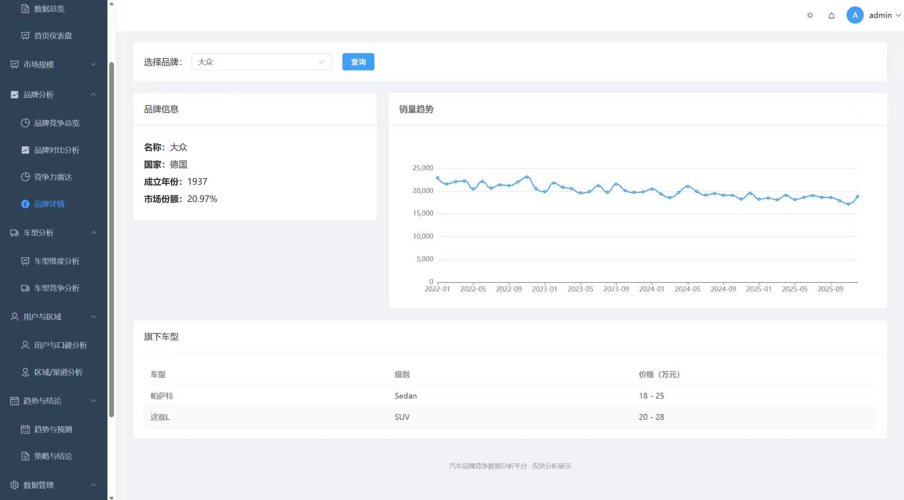The height and width of the screenshot is (500, 904).
Task: Click the 车型 column header
Action: [x=158, y=374]
